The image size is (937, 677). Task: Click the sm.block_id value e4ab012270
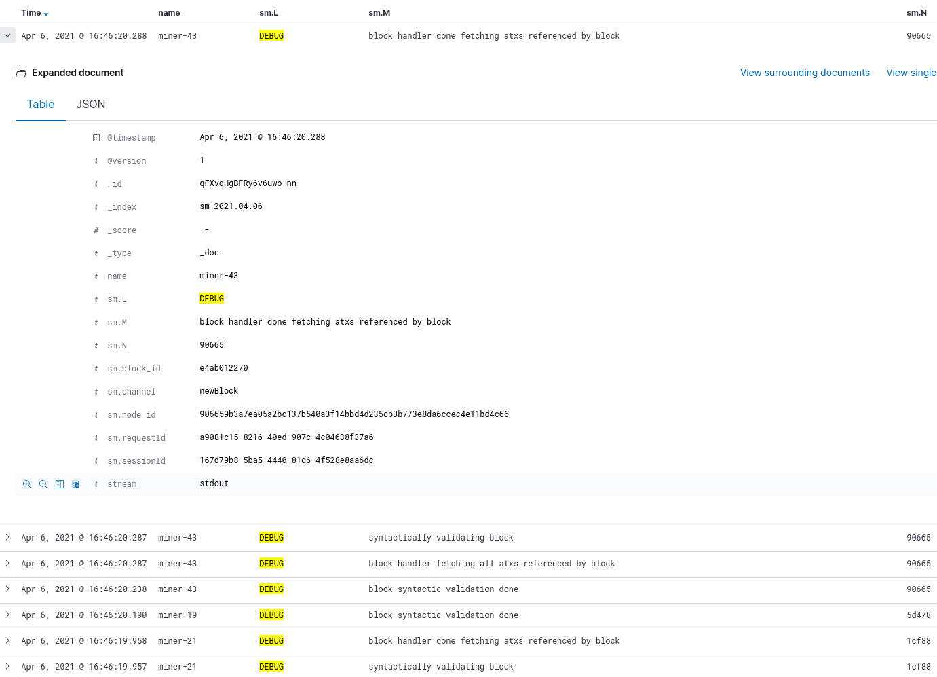pyautogui.click(x=224, y=368)
